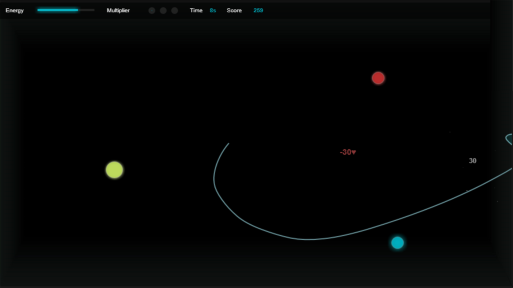Click the Energy label in the header
The width and height of the screenshot is (513, 288).
(x=14, y=10)
